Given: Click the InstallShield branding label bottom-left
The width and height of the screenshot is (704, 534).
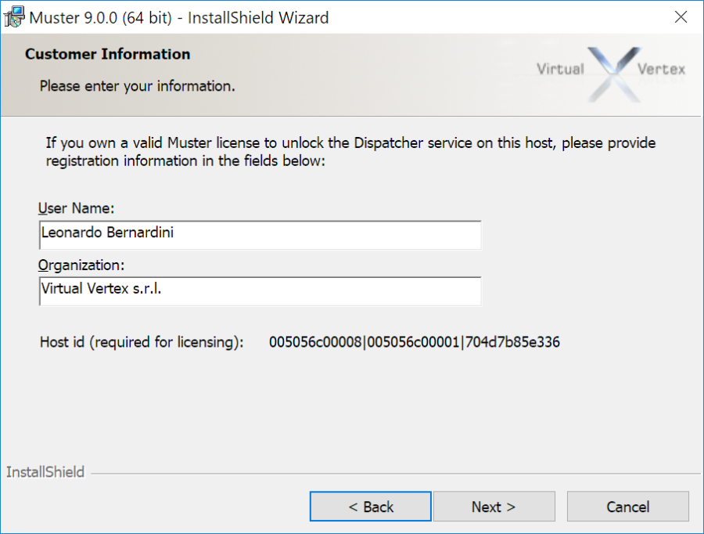Looking at the screenshot, I should pos(45,472).
